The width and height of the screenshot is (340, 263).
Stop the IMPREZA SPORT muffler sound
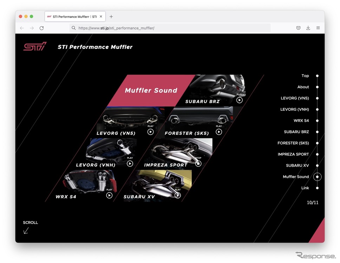[198, 163]
